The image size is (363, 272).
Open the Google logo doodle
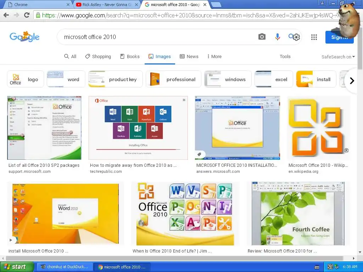(24, 37)
